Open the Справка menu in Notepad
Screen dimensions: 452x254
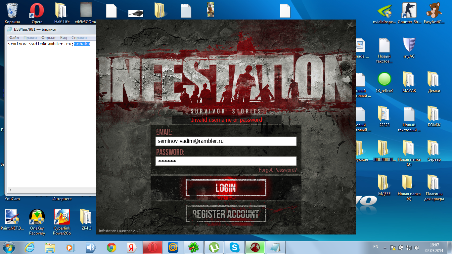79,38
